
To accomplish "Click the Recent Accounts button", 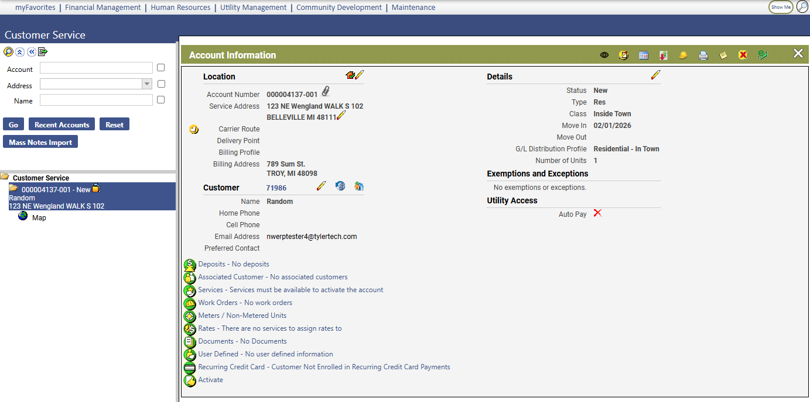I will tap(61, 124).
